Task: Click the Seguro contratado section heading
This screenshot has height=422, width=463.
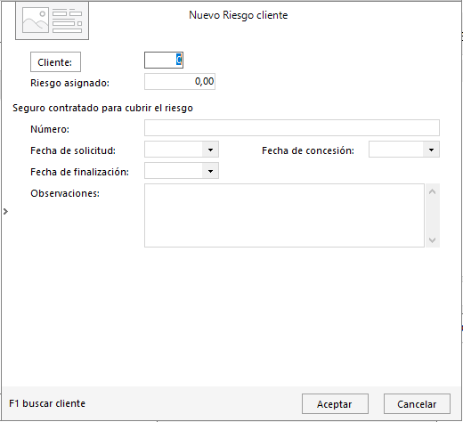Action: point(102,108)
